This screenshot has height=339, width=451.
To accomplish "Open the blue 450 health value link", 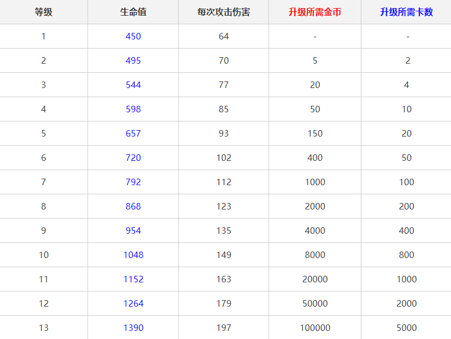I will point(133,36).
